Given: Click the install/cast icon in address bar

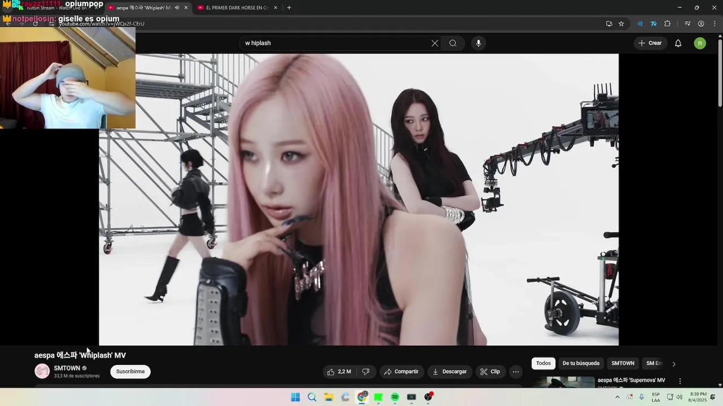Looking at the screenshot, I should point(609,24).
